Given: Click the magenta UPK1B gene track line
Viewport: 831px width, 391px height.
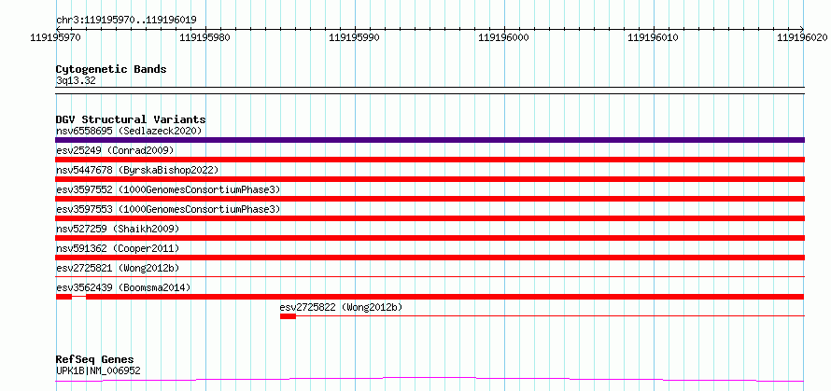Looking at the screenshot, I should (430, 380).
